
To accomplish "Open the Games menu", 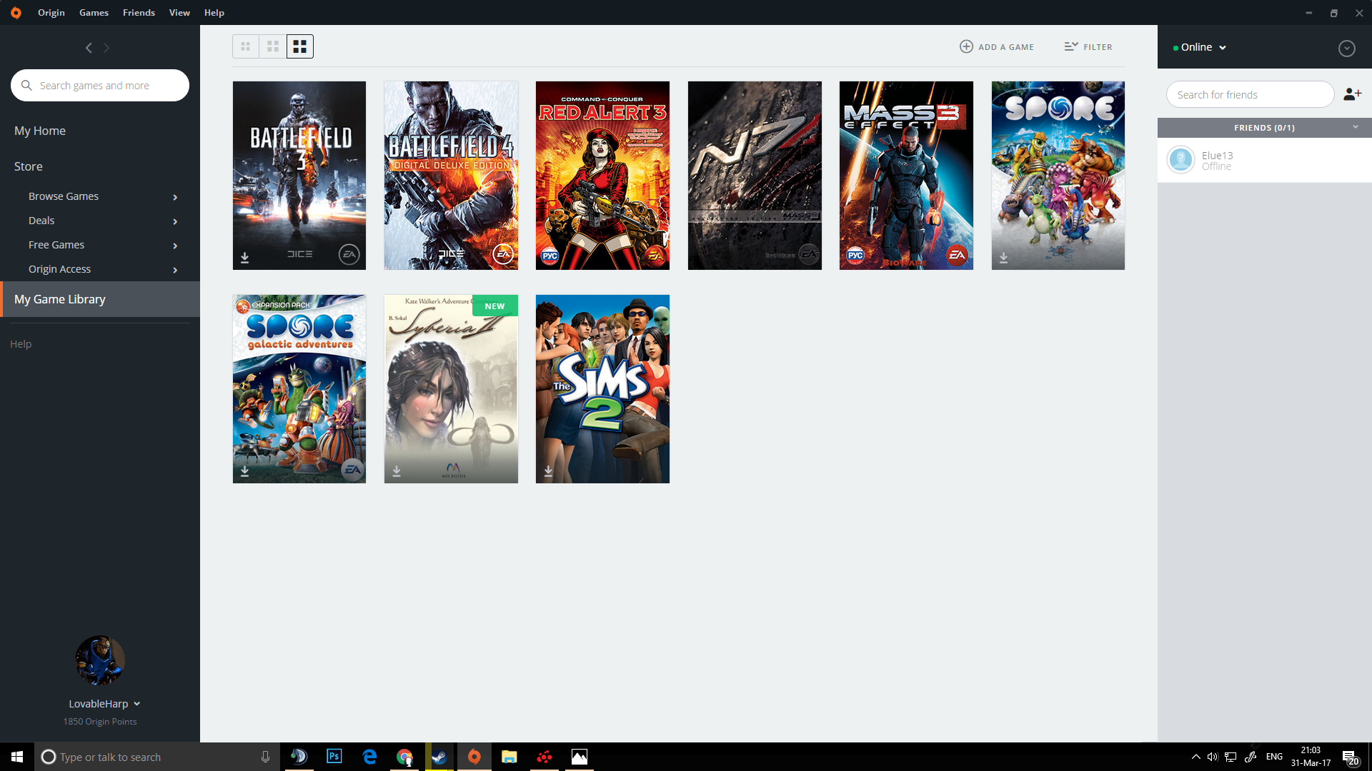I will click(94, 12).
